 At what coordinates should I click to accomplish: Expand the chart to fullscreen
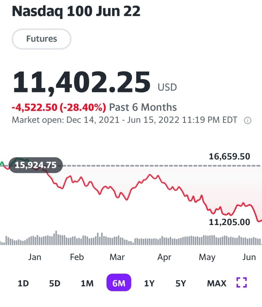pyautogui.click(x=241, y=282)
